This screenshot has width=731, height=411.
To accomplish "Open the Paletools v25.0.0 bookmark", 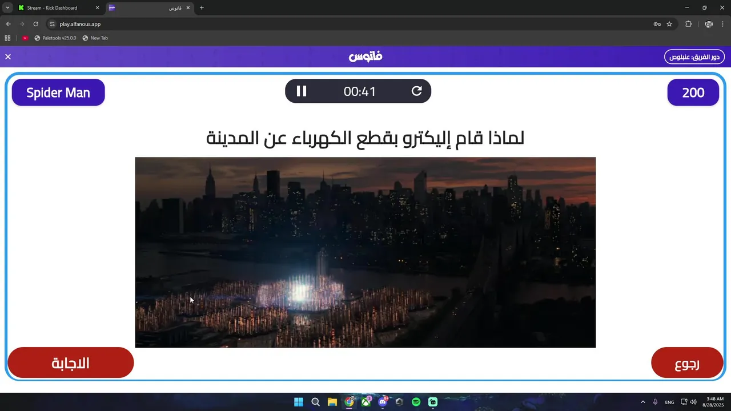I will [55, 38].
